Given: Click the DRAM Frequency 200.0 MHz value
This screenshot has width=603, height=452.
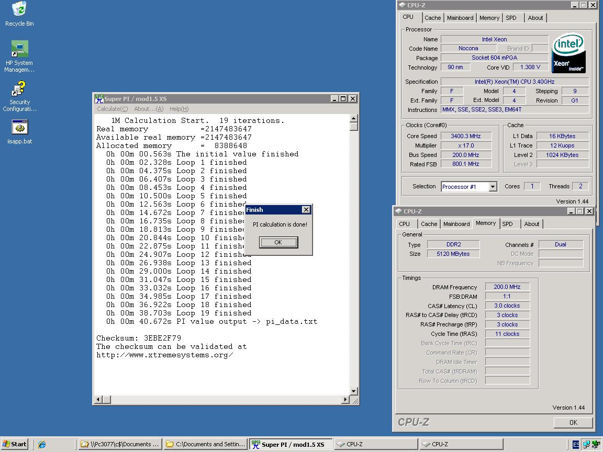Looking at the screenshot, I should coord(507,287).
